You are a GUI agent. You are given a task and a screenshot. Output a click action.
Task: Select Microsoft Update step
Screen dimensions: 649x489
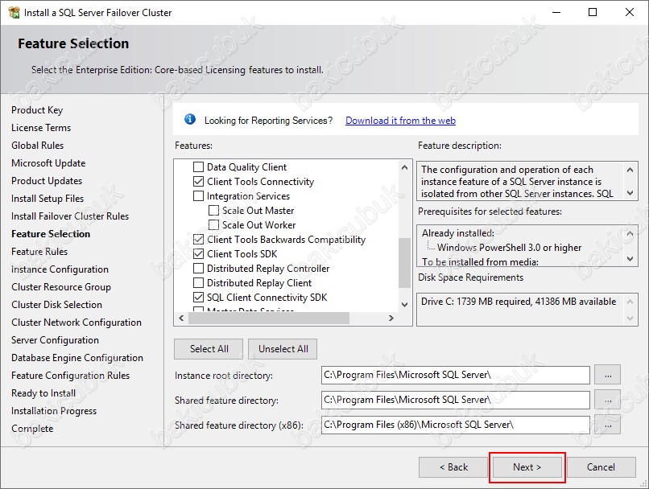pyautogui.click(x=48, y=163)
